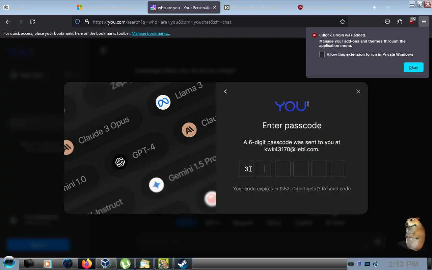Focus the second passcode digit box
The image size is (432, 270).
(265, 169)
